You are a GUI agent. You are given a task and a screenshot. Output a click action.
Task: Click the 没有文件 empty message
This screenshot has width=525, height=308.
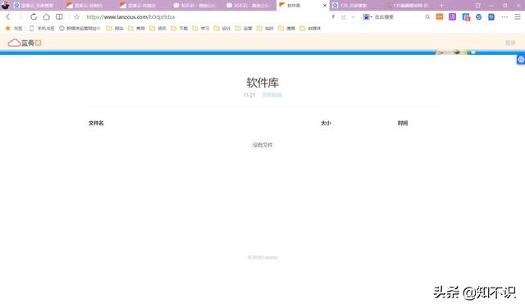(262, 145)
